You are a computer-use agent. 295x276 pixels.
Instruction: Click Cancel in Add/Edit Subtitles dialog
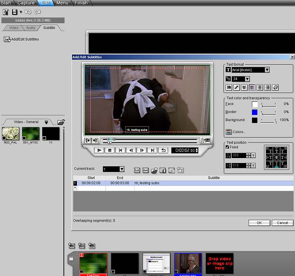click(282, 223)
